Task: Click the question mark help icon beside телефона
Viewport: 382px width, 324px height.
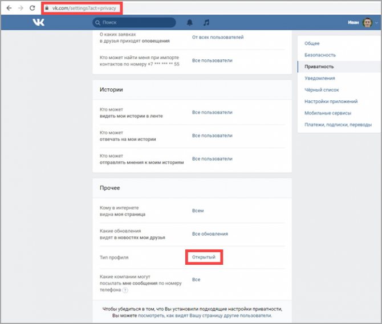Action: (x=125, y=290)
